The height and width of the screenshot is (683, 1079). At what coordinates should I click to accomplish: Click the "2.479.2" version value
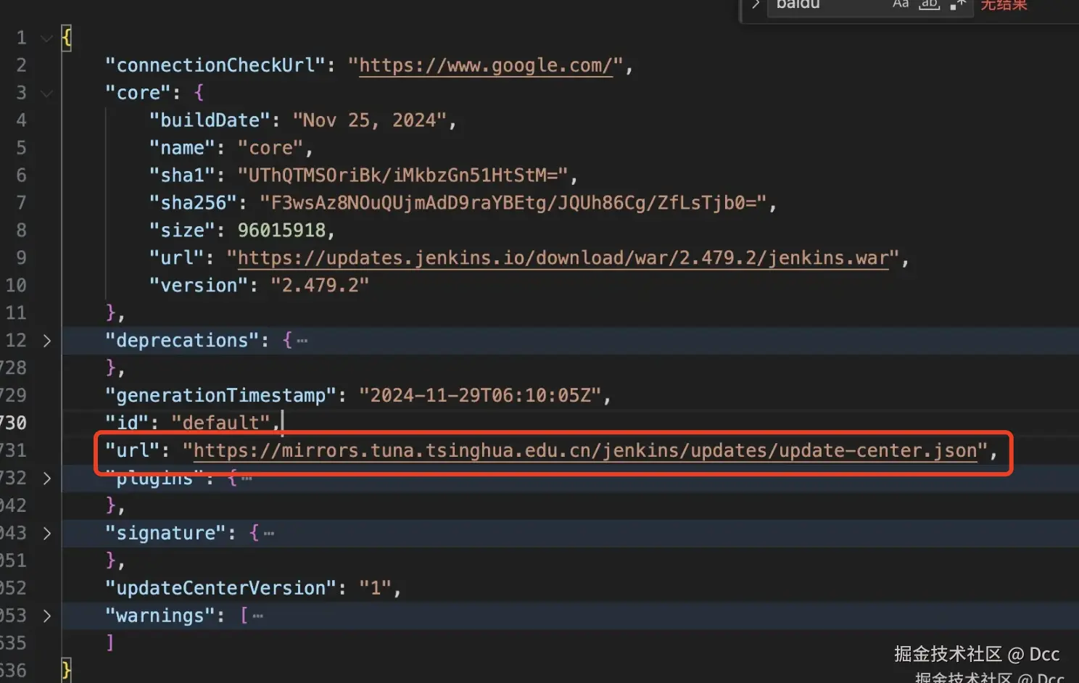click(x=320, y=286)
